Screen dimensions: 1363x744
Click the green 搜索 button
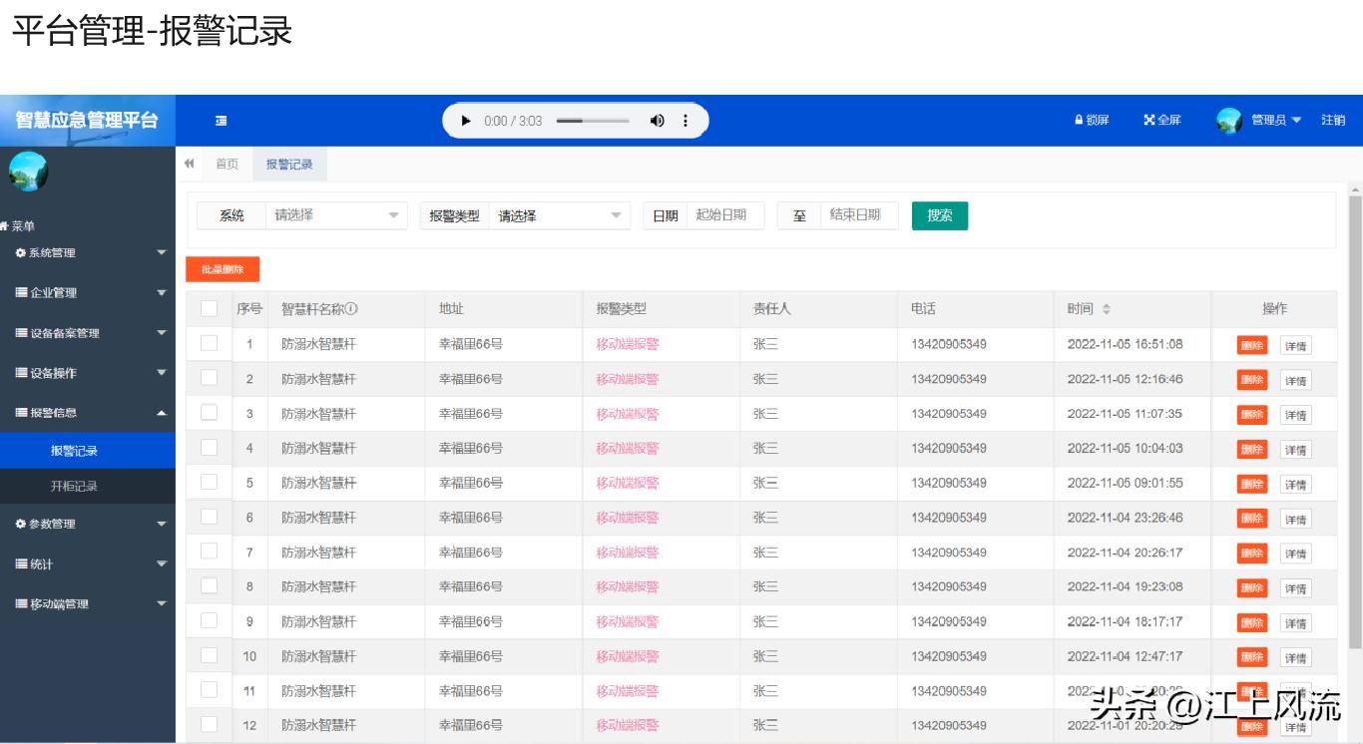(x=939, y=214)
